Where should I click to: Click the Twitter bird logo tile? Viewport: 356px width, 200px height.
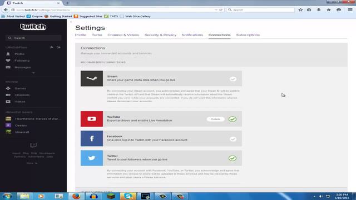tap(92, 158)
